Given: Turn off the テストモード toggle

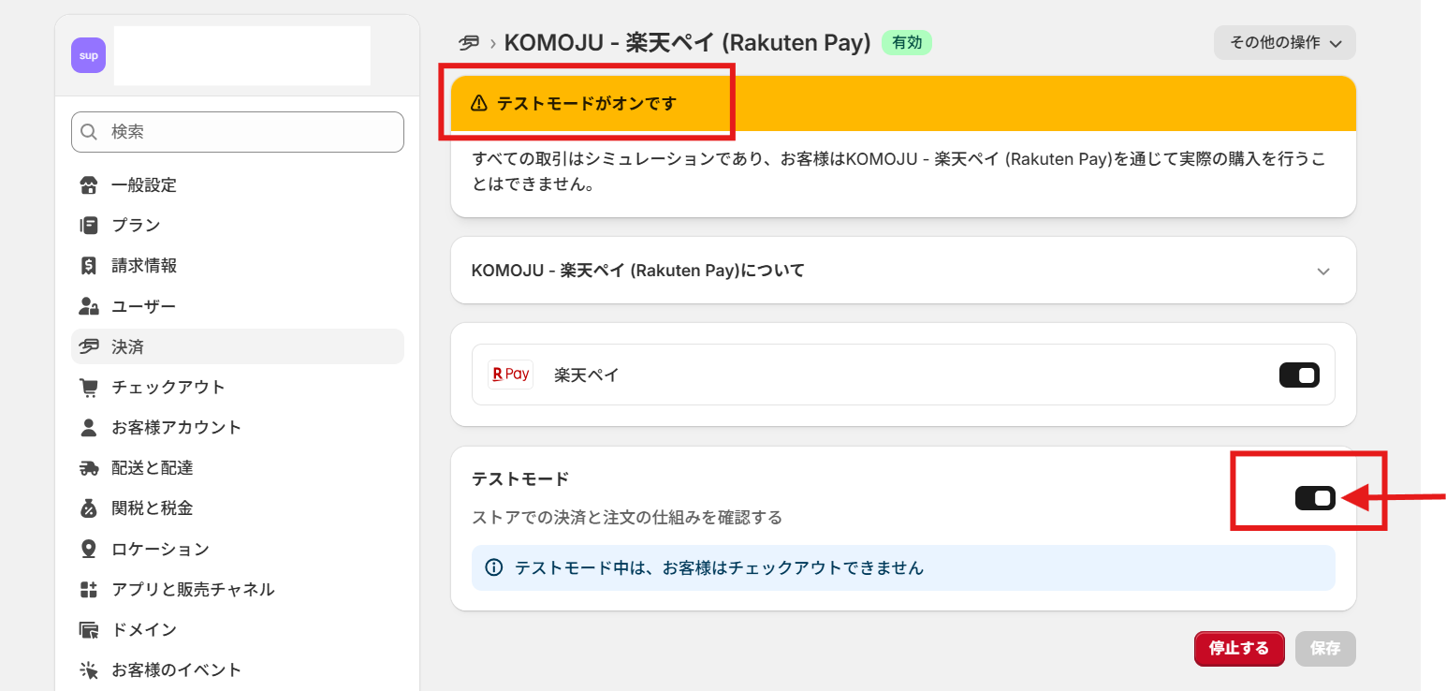Looking at the screenshot, I should pos(1316,498).
